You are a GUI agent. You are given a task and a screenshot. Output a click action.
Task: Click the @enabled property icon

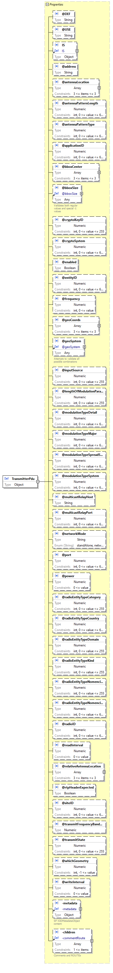(x=57, y=262)
